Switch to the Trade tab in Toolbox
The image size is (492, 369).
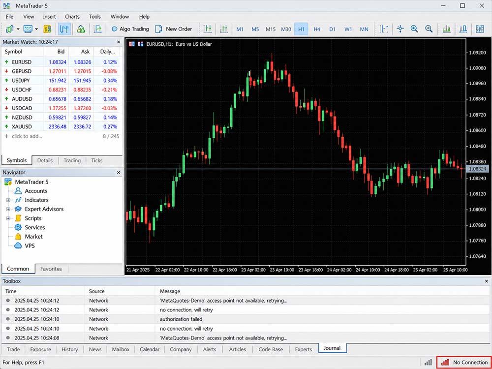click(13, 349)
